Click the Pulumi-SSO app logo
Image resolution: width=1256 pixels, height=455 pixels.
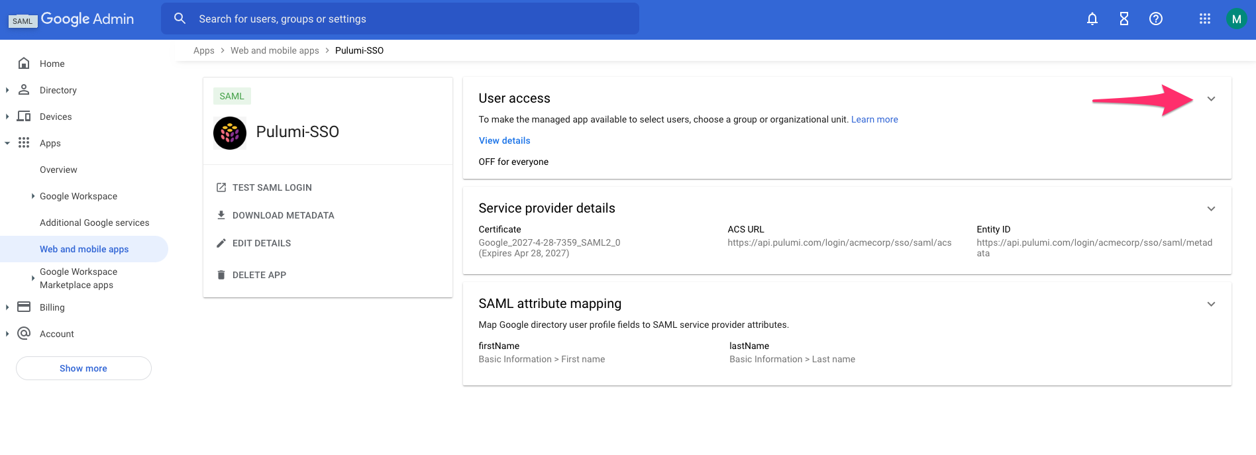230,133
